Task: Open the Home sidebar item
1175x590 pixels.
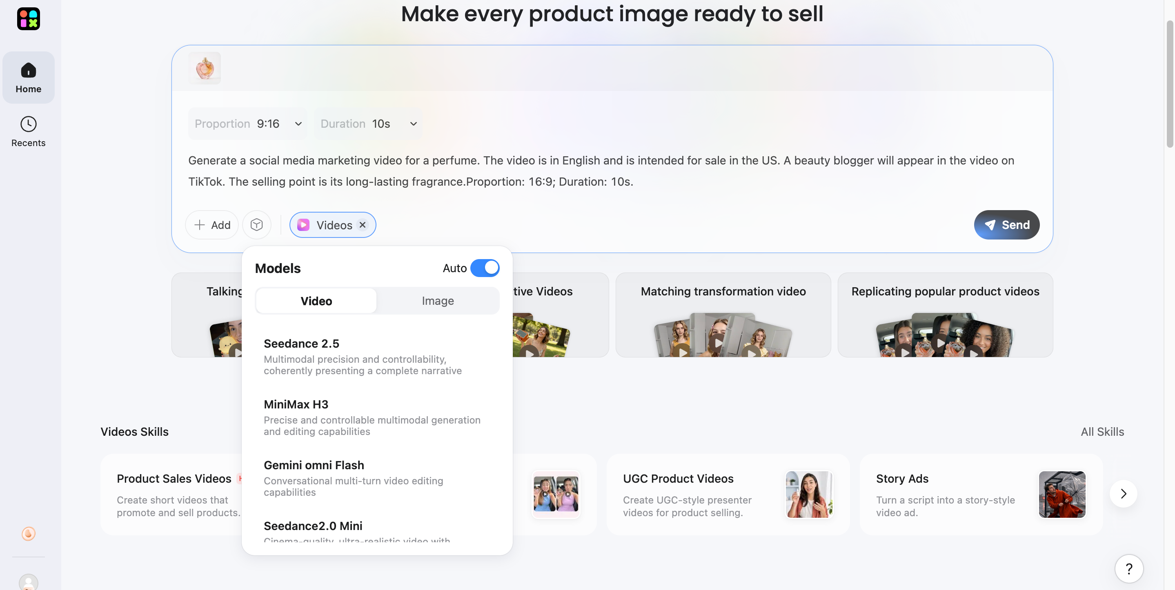Action: pos(28,78)
